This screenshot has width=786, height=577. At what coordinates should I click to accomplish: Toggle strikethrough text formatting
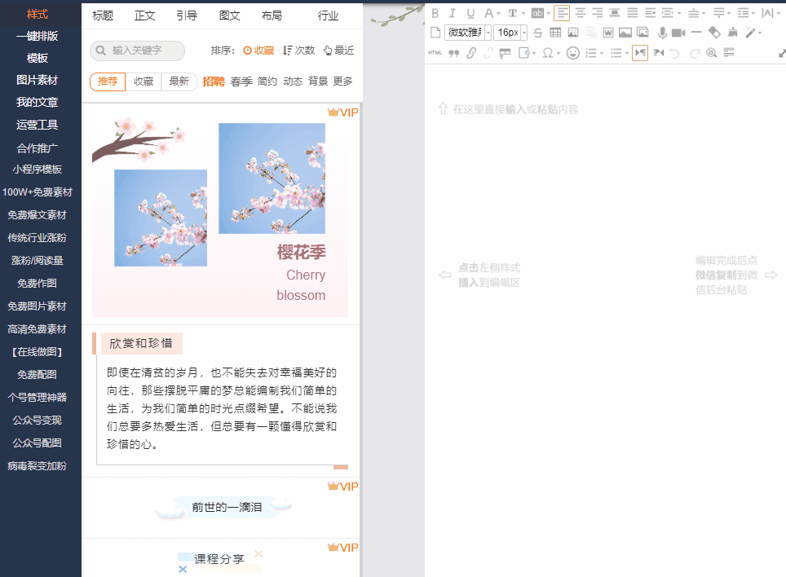[x=537, y=33]
